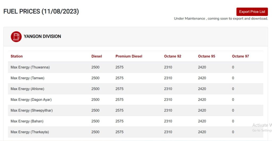Viewport: 272px width, 141px height.
Task: Click the red fuel pump icon
Action: click(16, 37)
